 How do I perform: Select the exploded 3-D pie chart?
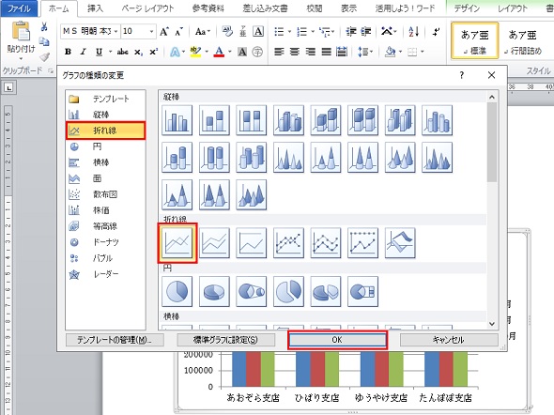click(326, 291)
